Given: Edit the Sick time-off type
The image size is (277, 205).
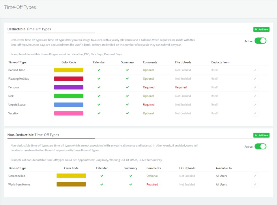Looking at the screenshot, I should click(255, 96).
